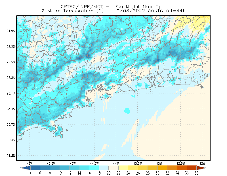Click the 42.5W longitude axis label
The image size is (227, 176).
tap(180, 163)
